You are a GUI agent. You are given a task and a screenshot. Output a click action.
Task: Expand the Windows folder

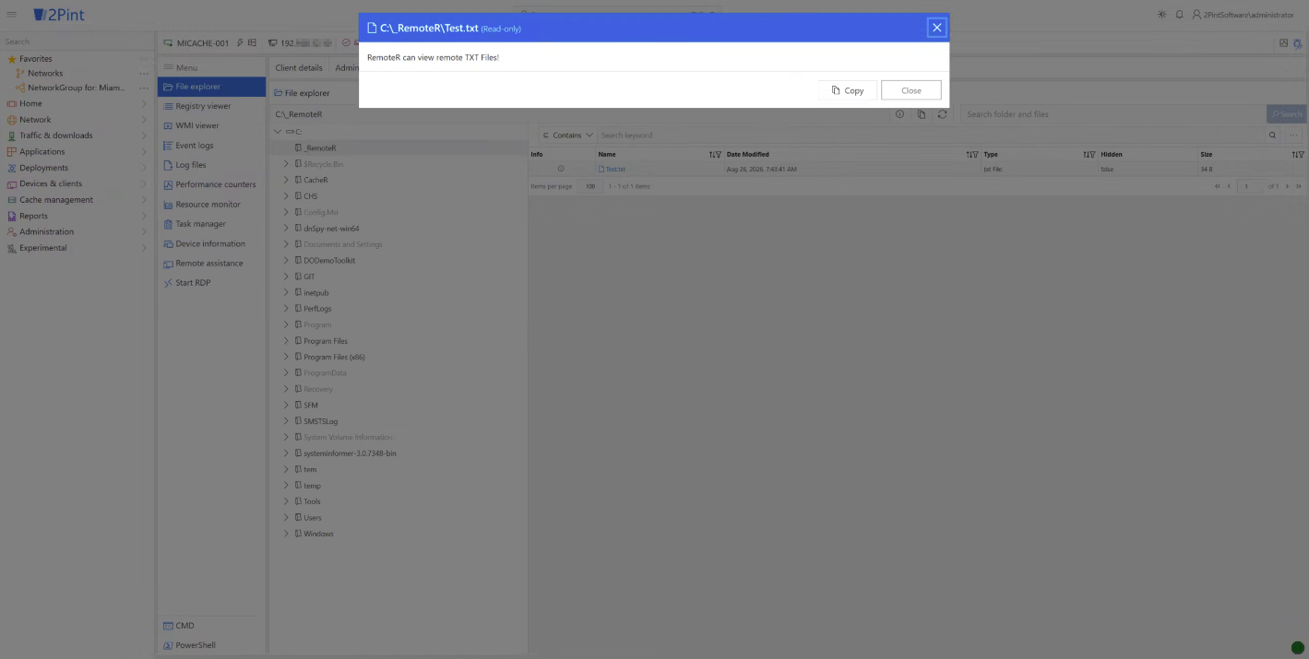pyautogui.click(x=286, y=534)
